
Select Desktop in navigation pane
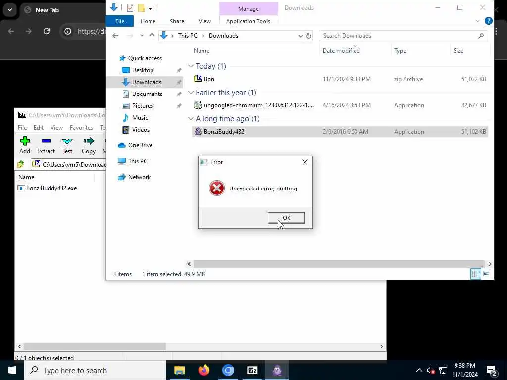click(143, 70)
